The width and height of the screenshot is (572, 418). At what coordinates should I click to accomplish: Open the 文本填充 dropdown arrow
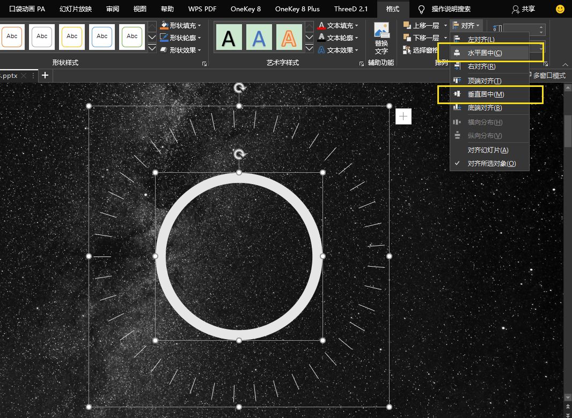coord(356,26)
